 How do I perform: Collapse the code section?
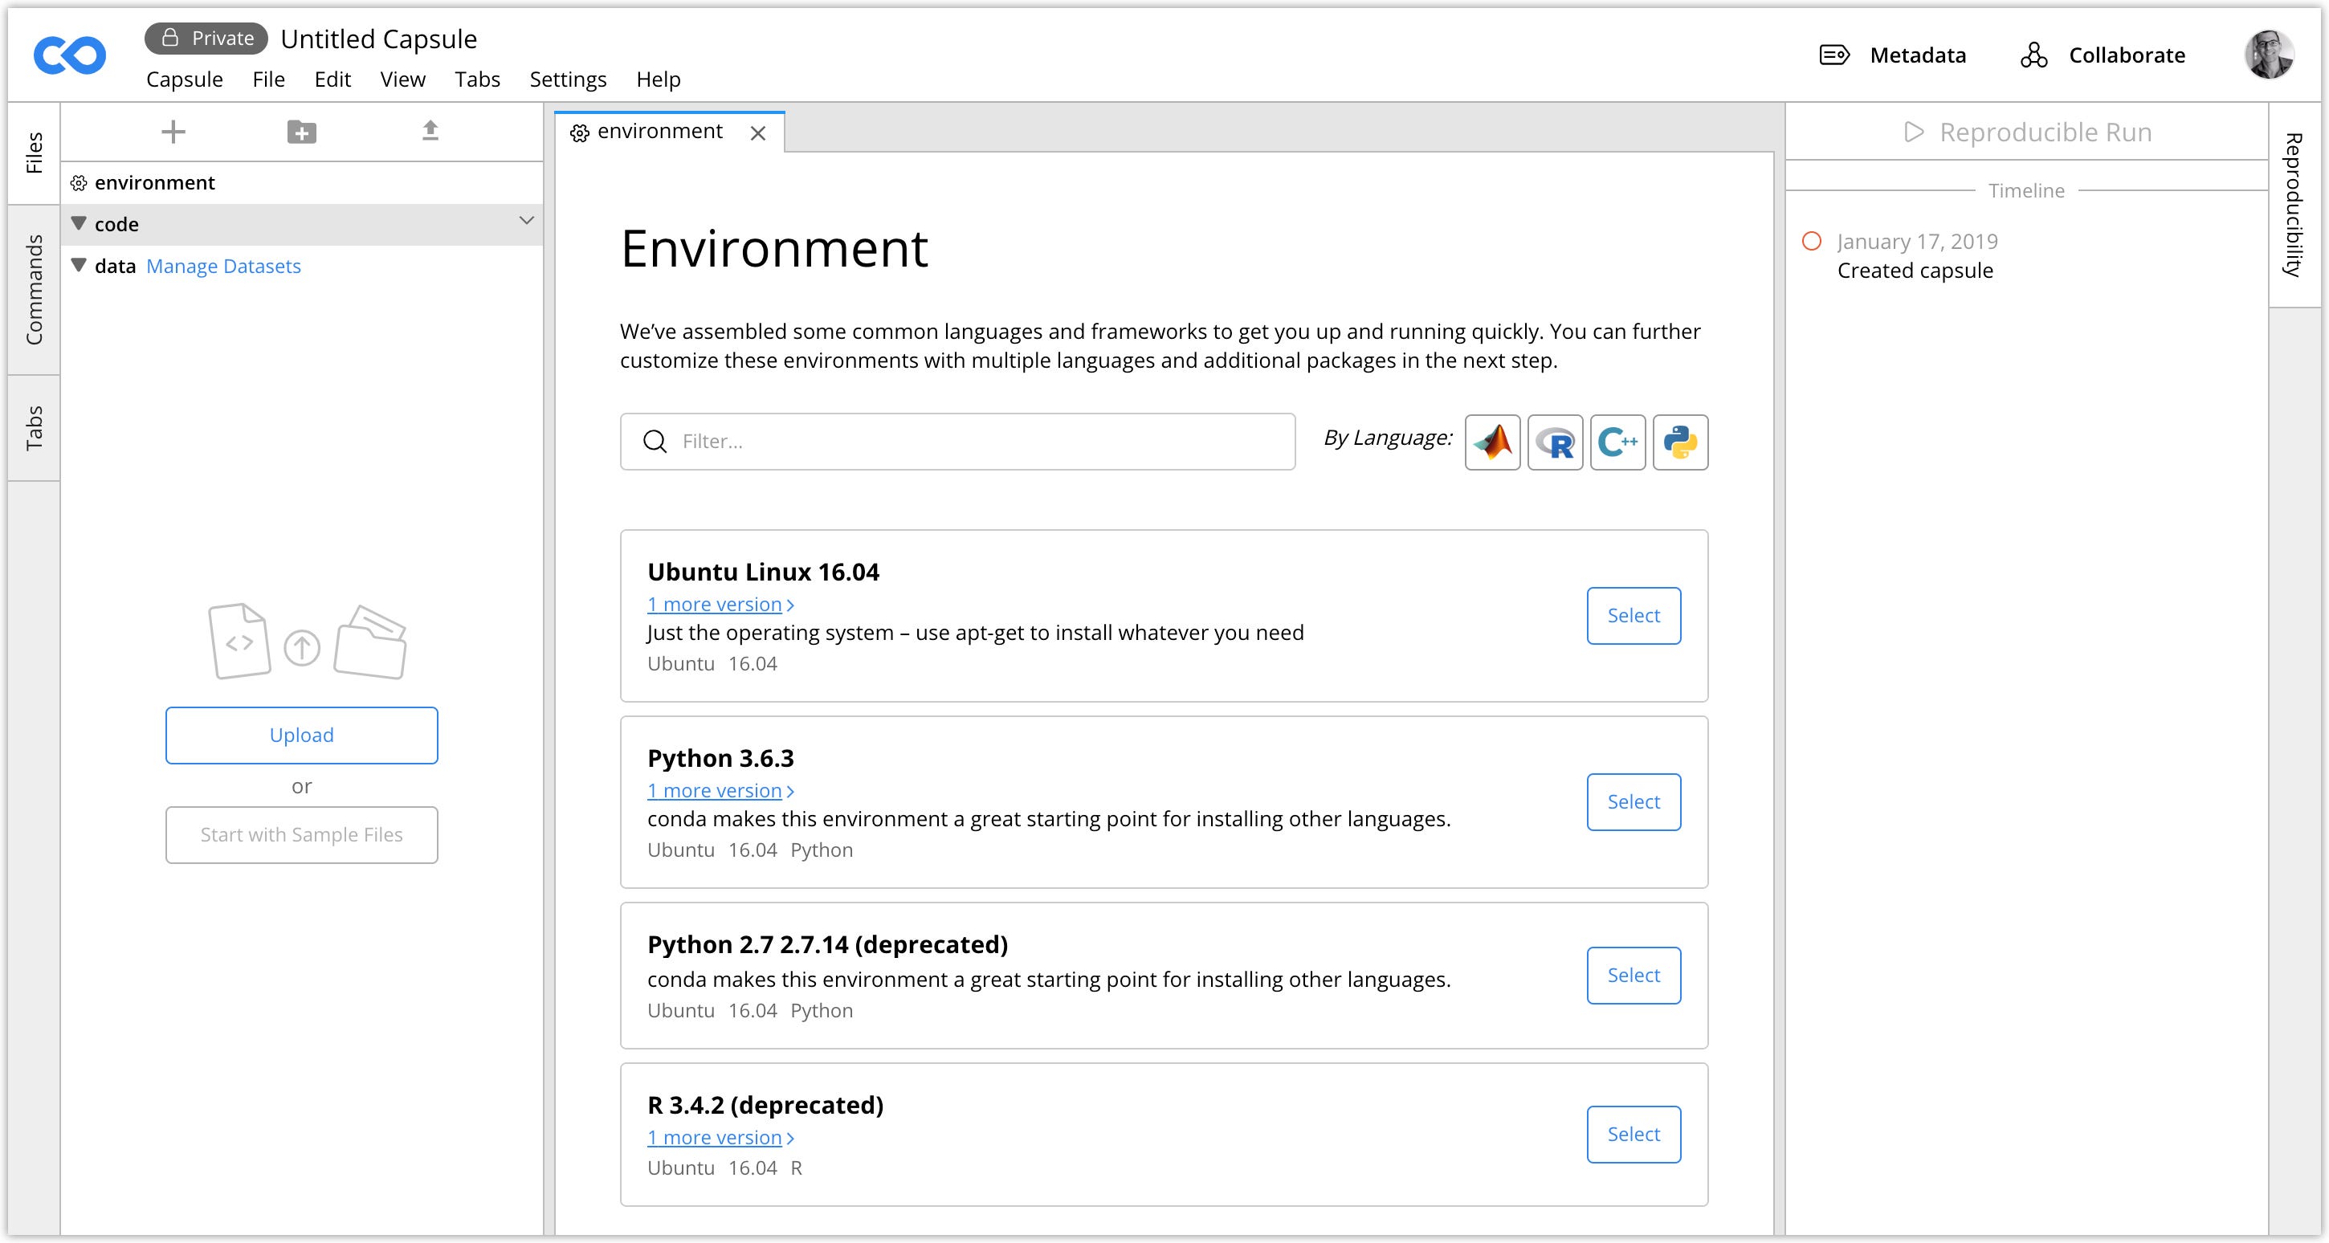pyautogui.click(x=80, y=223)
